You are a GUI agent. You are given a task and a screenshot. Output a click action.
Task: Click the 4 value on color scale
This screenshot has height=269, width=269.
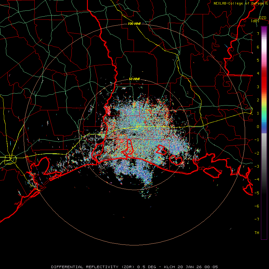pyautogui.click(x=258, y=74)
